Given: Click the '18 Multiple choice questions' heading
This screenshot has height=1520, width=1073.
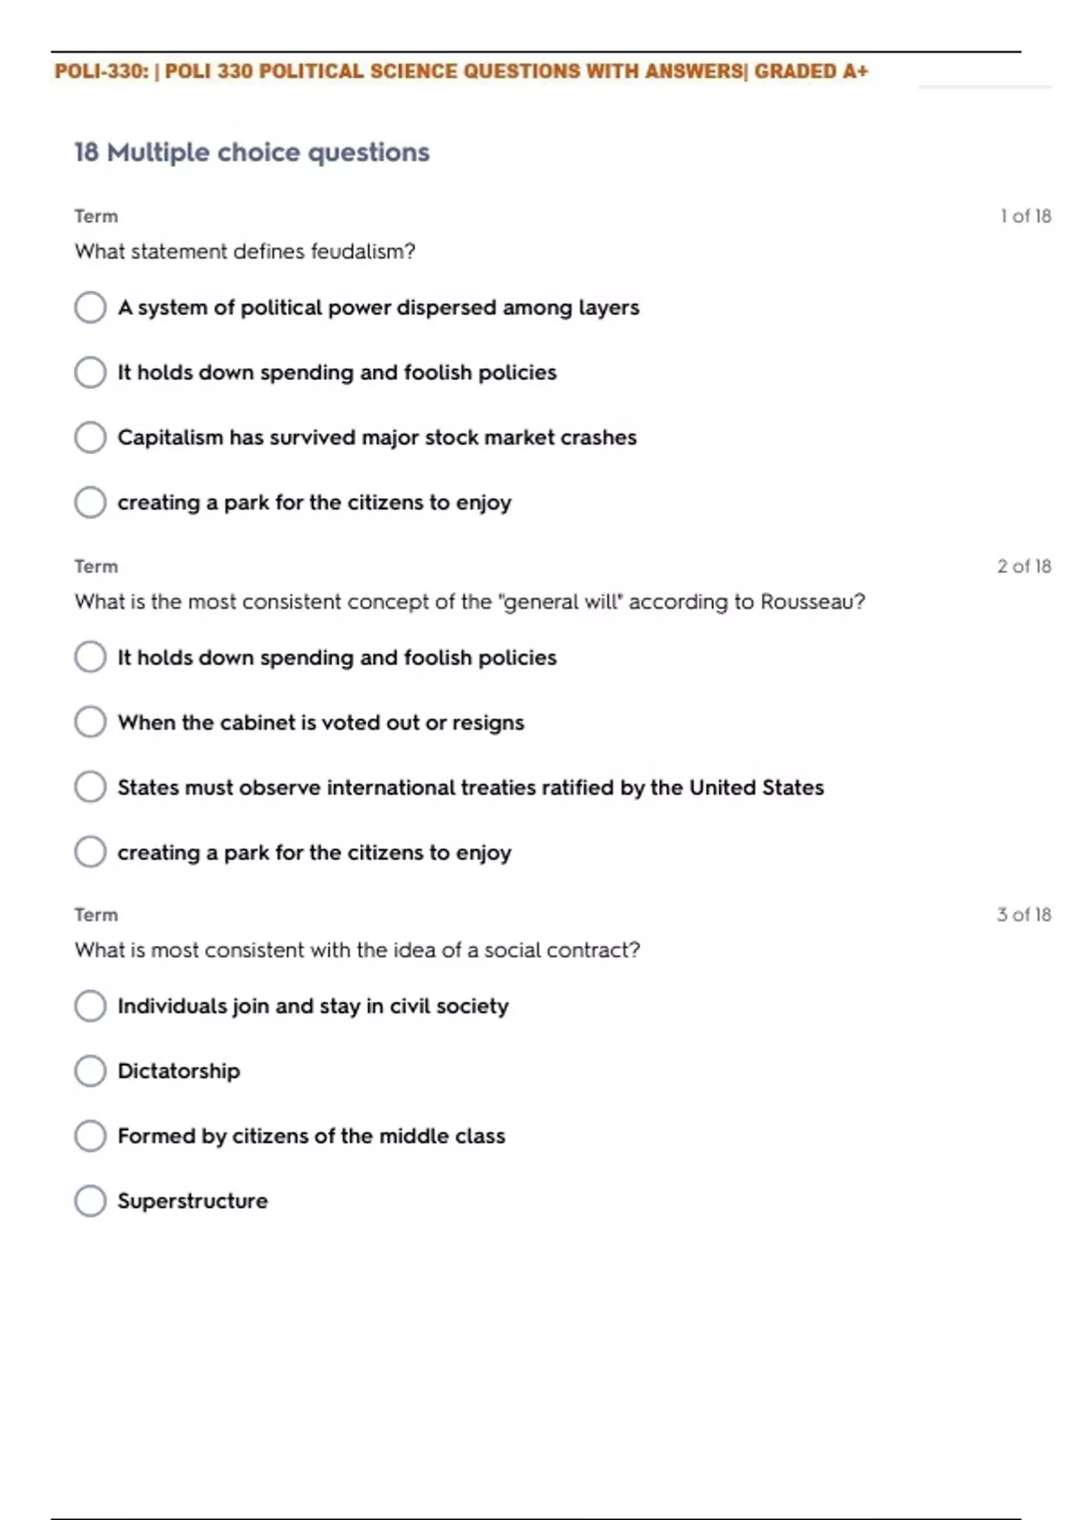Looking at the screenshot, I should click(x=251, y=153).
